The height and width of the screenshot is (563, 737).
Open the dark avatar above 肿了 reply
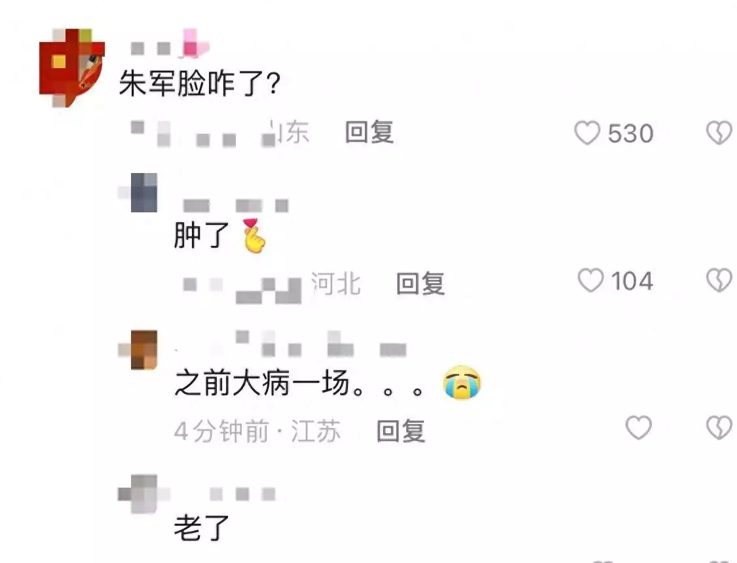coord(143,193)
